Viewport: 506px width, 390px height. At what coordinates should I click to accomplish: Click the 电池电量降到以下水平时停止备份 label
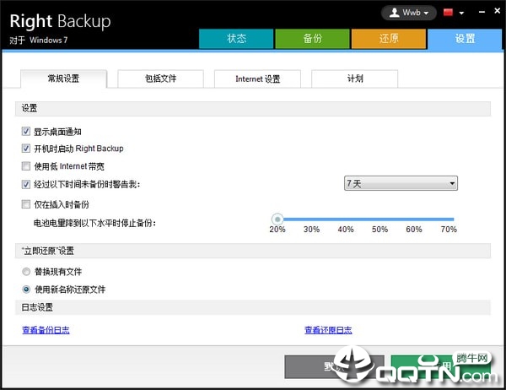tap(94, 223)
